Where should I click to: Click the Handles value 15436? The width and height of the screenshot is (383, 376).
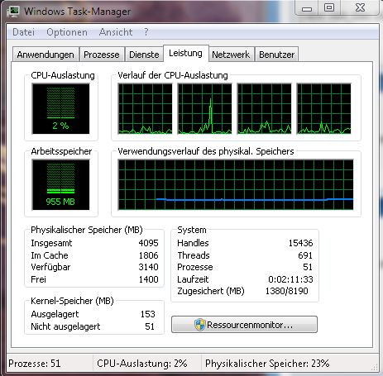click(x=300, y=243)
